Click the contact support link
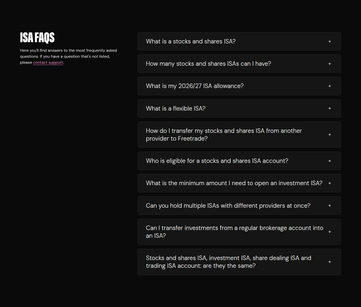Viewport: 361px width, 307px height. pos(48,63)
